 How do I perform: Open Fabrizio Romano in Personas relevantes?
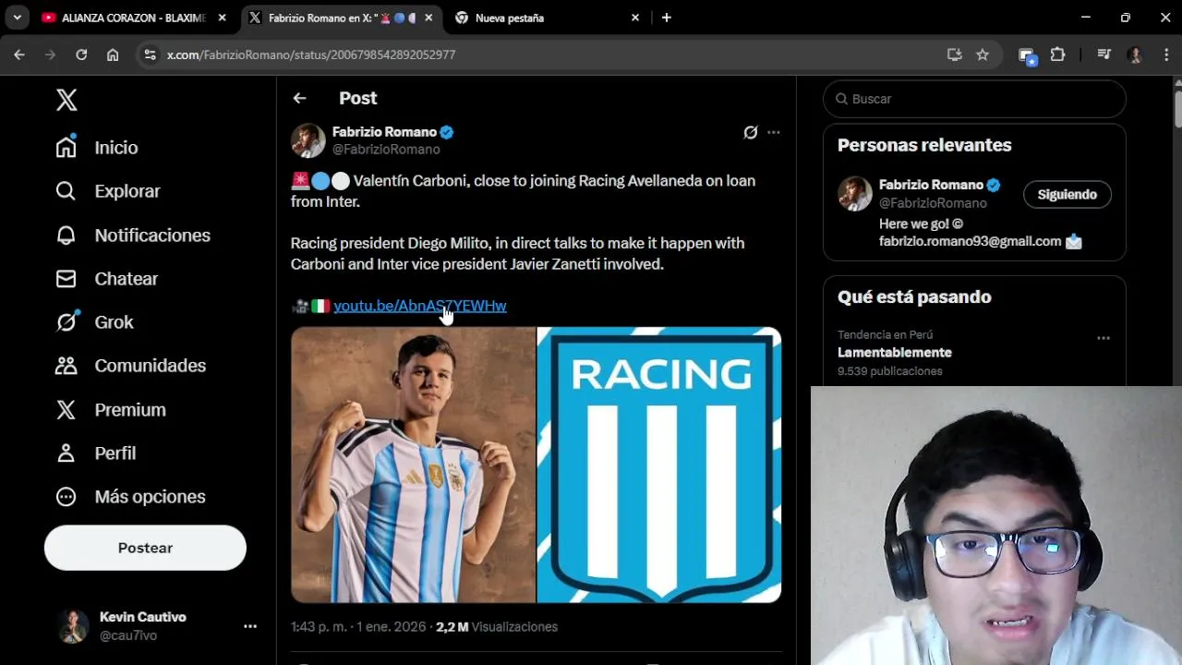[x=931, y=185]
